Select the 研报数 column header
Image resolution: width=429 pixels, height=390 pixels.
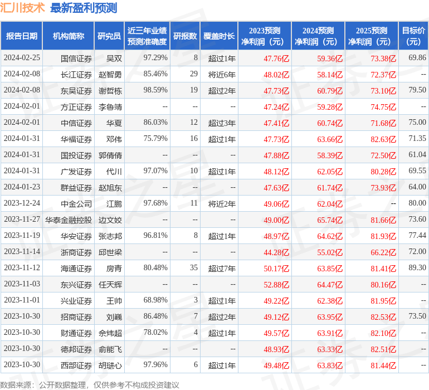(185, 36)
